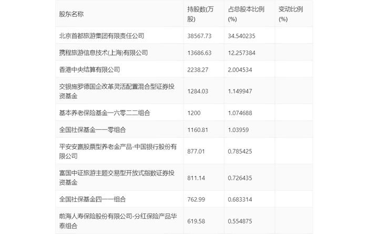Click percentage value 0.785425
This screenshot has width=368, height=234.
click(x=240, y=151)
